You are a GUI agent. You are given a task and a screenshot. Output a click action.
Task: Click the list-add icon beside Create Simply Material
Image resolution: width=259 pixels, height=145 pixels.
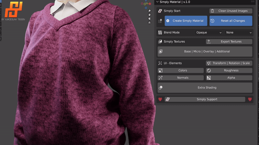click(x=160, y=21)
